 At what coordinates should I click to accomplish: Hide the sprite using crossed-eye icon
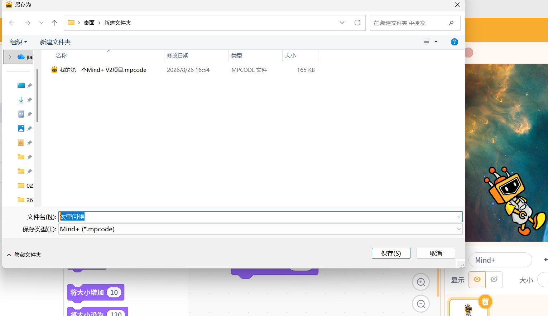(494, 280)
